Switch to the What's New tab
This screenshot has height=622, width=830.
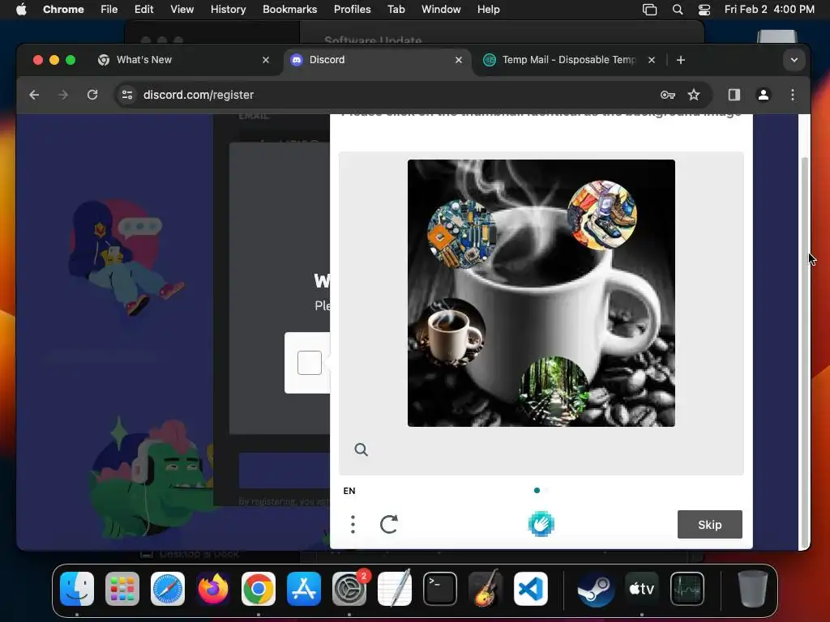coord(184,60)
